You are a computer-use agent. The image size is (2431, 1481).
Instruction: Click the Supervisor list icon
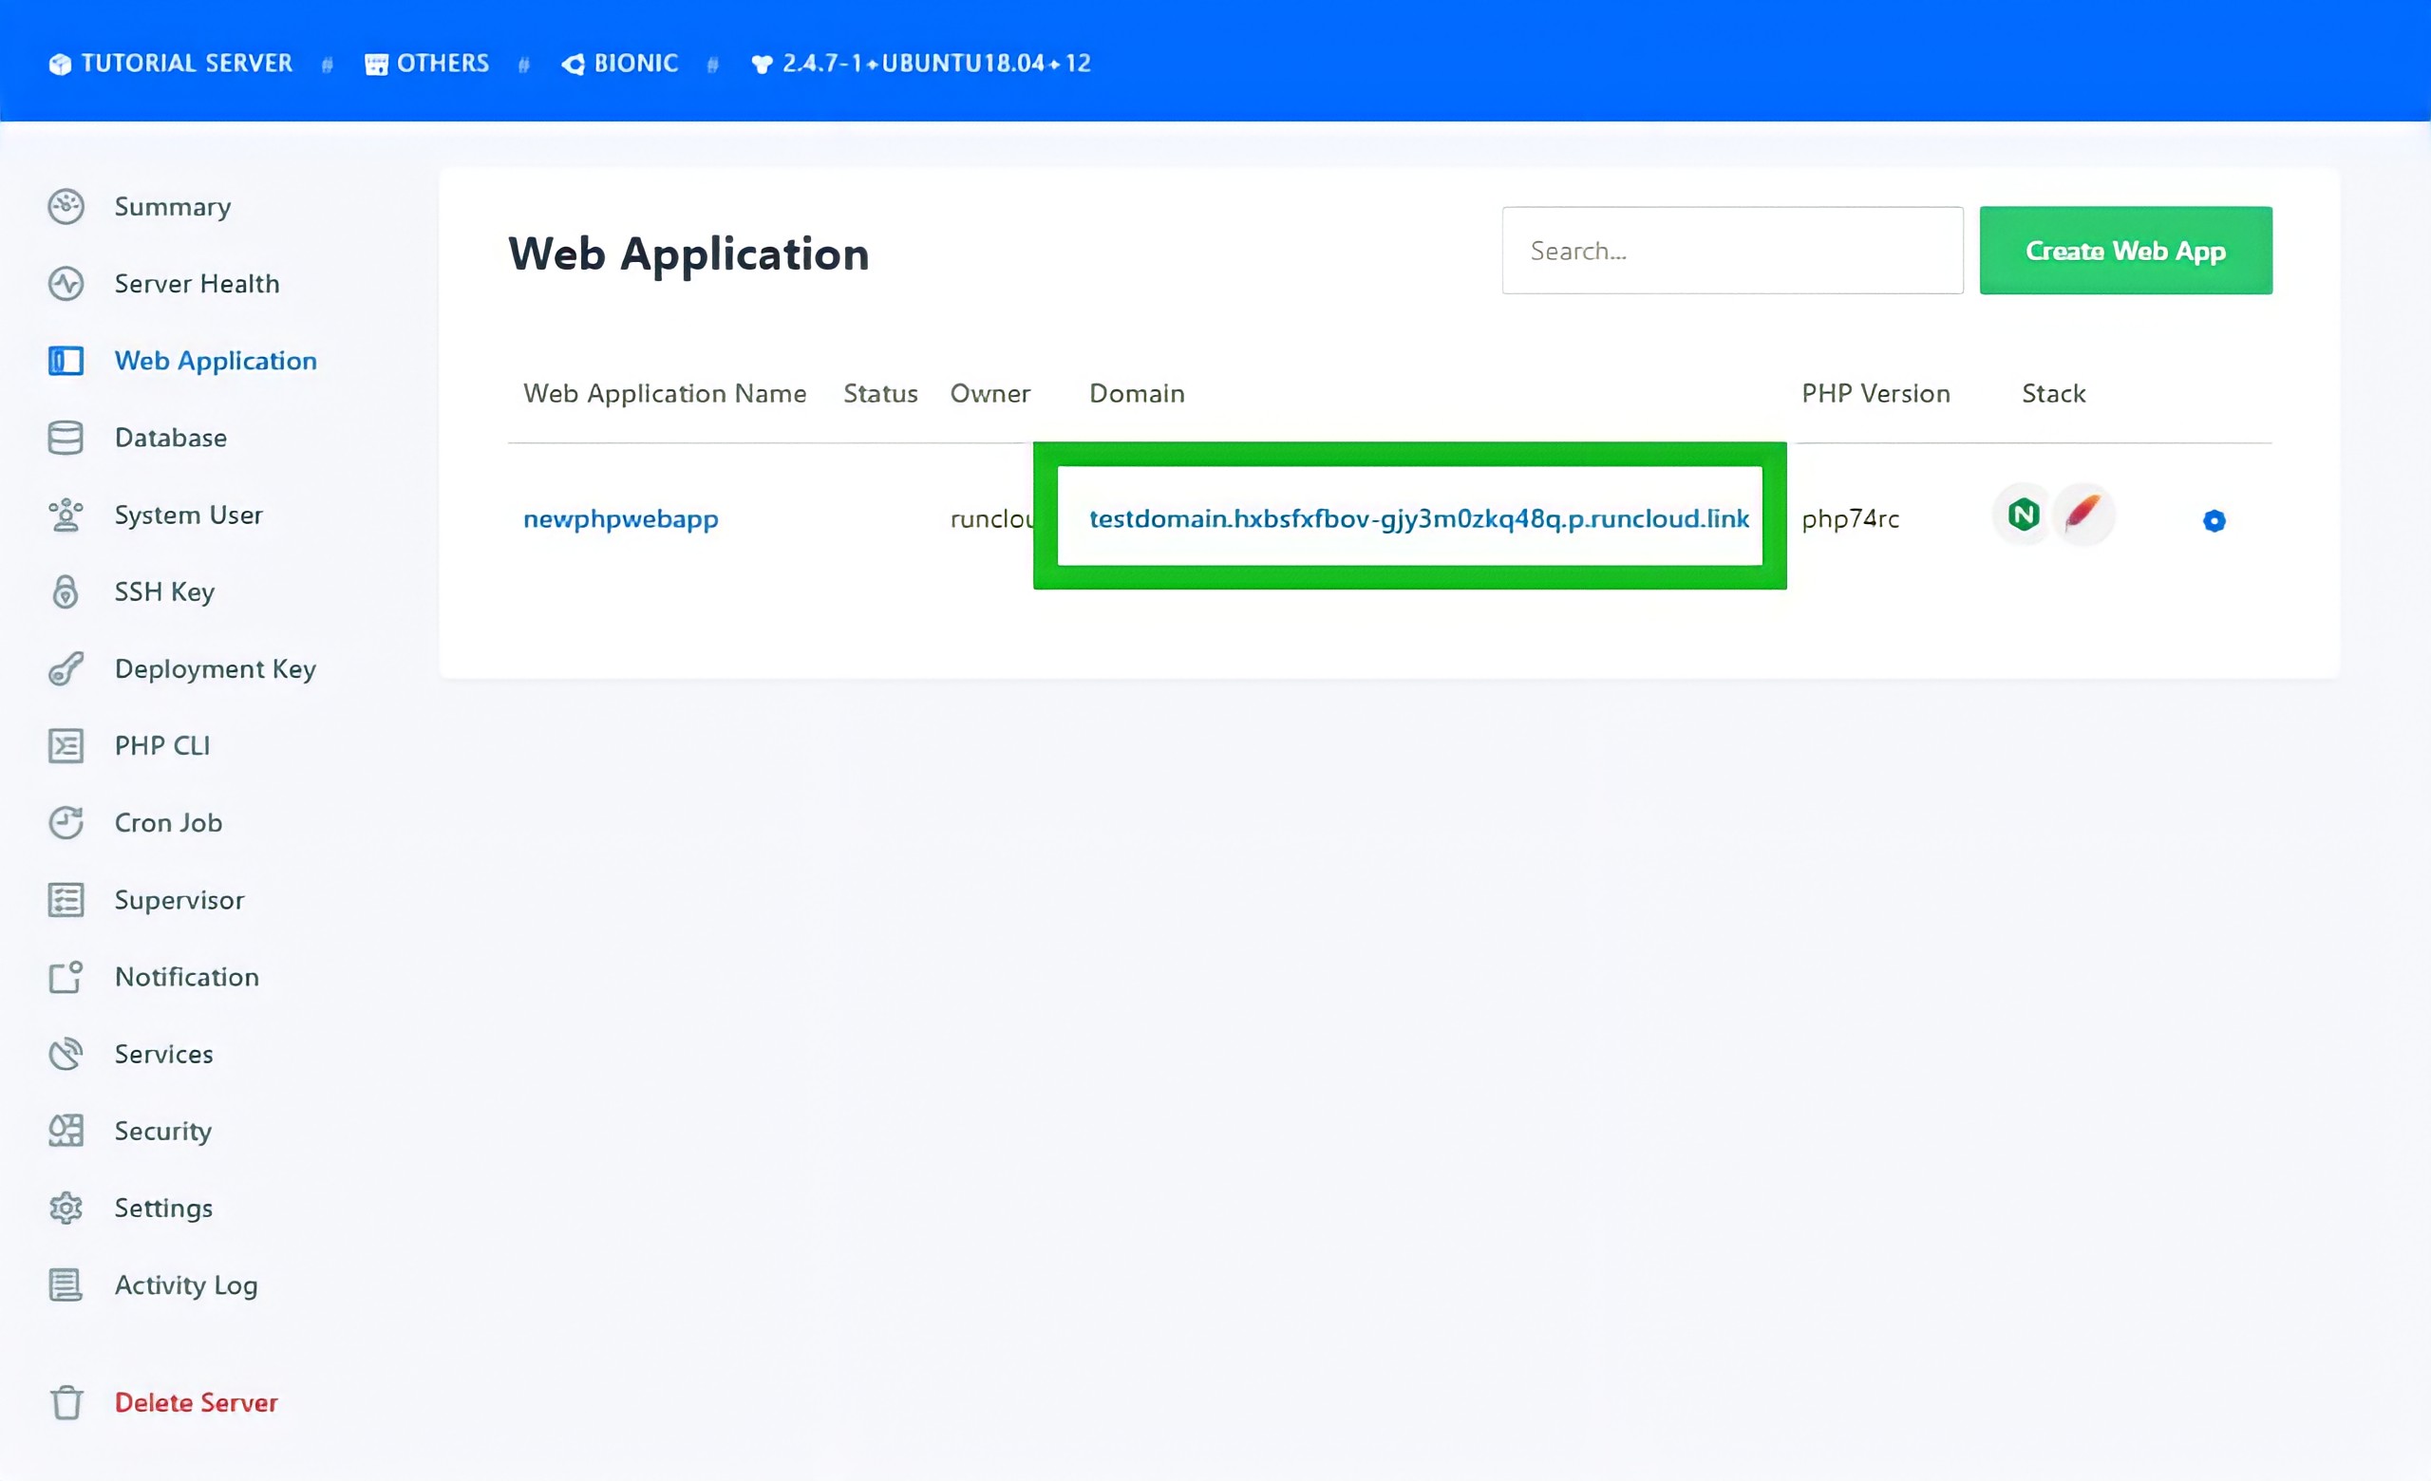(x=66, y=899)
